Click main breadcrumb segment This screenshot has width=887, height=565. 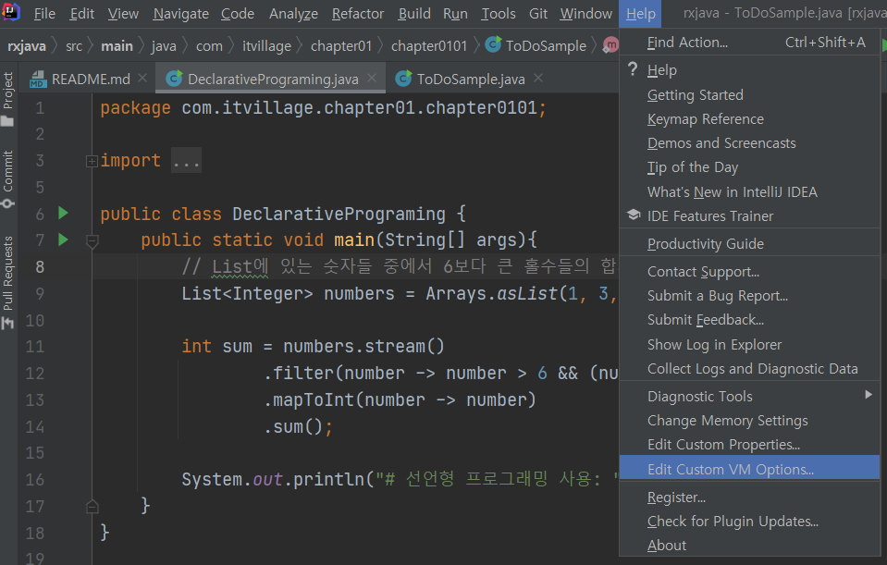(117, 46)
